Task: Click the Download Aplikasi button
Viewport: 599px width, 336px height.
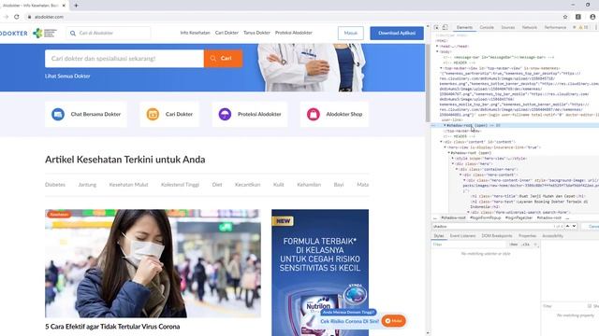Action: pyautogui.click(x=397, y=34)
